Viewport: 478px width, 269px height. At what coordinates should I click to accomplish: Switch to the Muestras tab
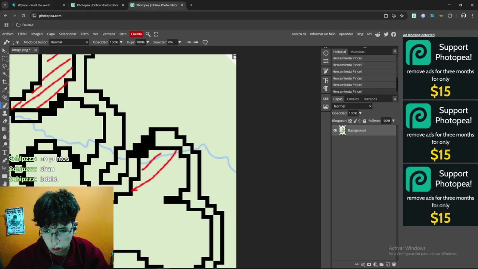pos(357,52)
